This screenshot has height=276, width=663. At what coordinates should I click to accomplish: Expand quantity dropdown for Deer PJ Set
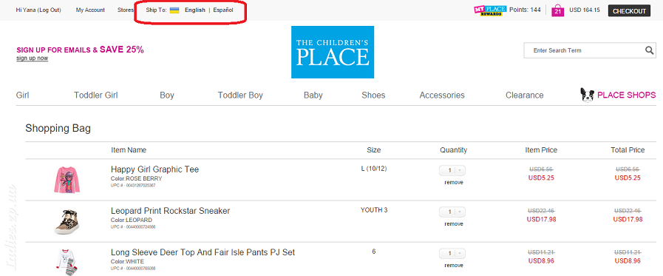[x=452, y=253]
